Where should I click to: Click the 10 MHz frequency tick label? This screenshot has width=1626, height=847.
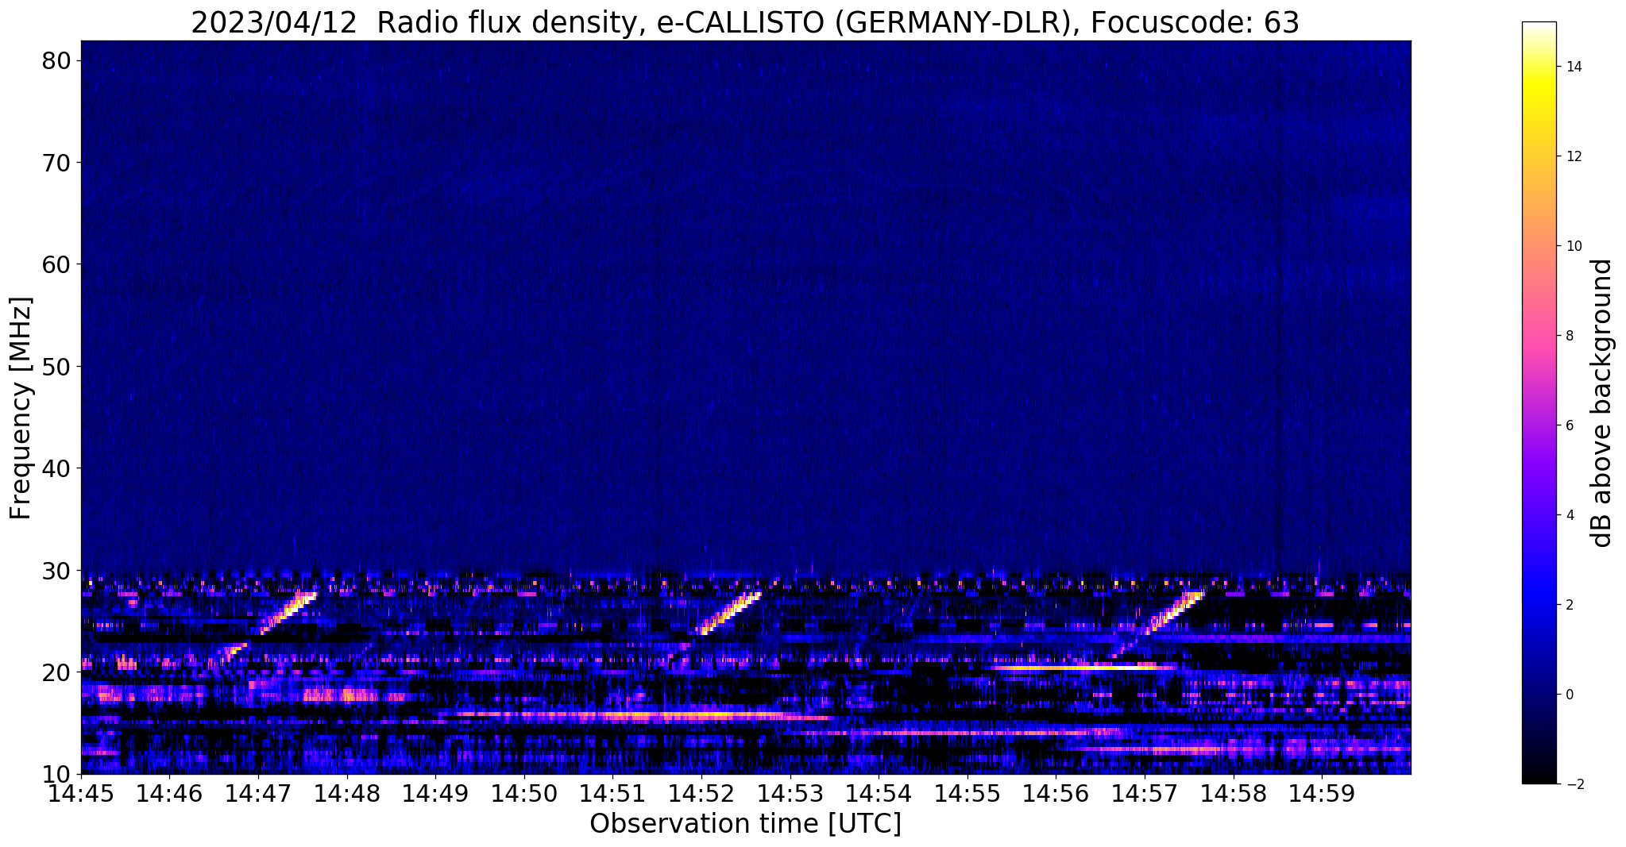[x=58, y=774]
